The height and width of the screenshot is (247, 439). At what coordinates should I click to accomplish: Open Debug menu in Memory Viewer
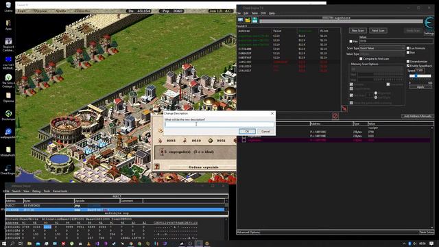[36, 191]
